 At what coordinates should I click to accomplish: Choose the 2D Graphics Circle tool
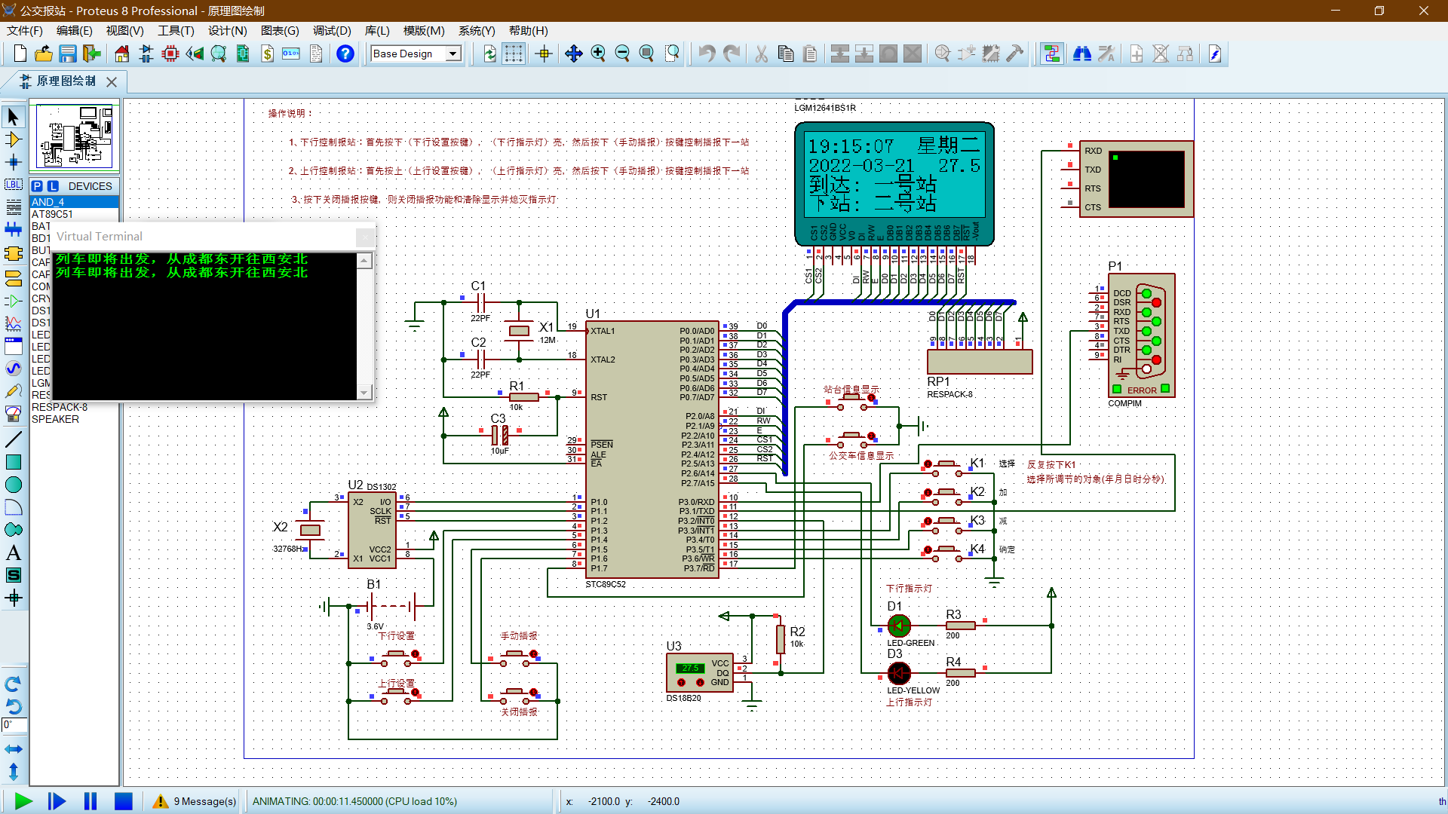pos(14,485)
